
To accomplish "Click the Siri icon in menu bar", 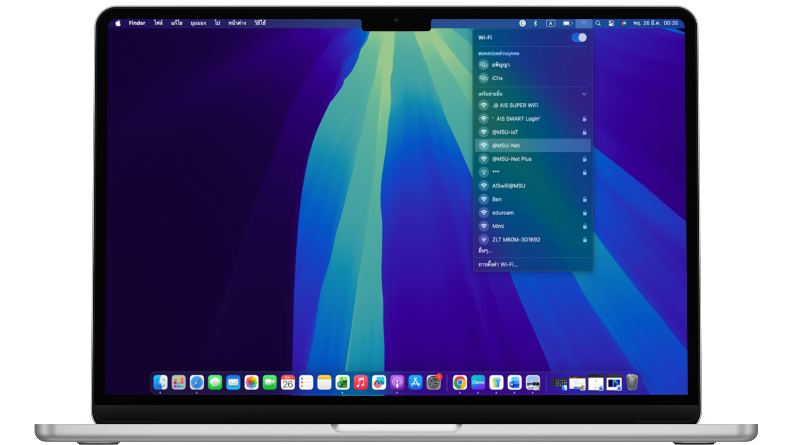I will pos(624,23).
